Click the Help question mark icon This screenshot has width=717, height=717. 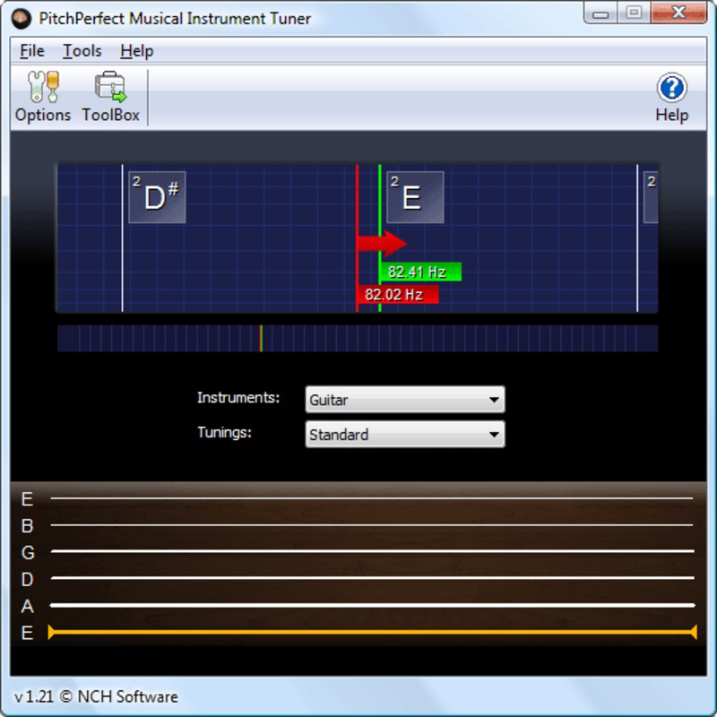[669, 87]
